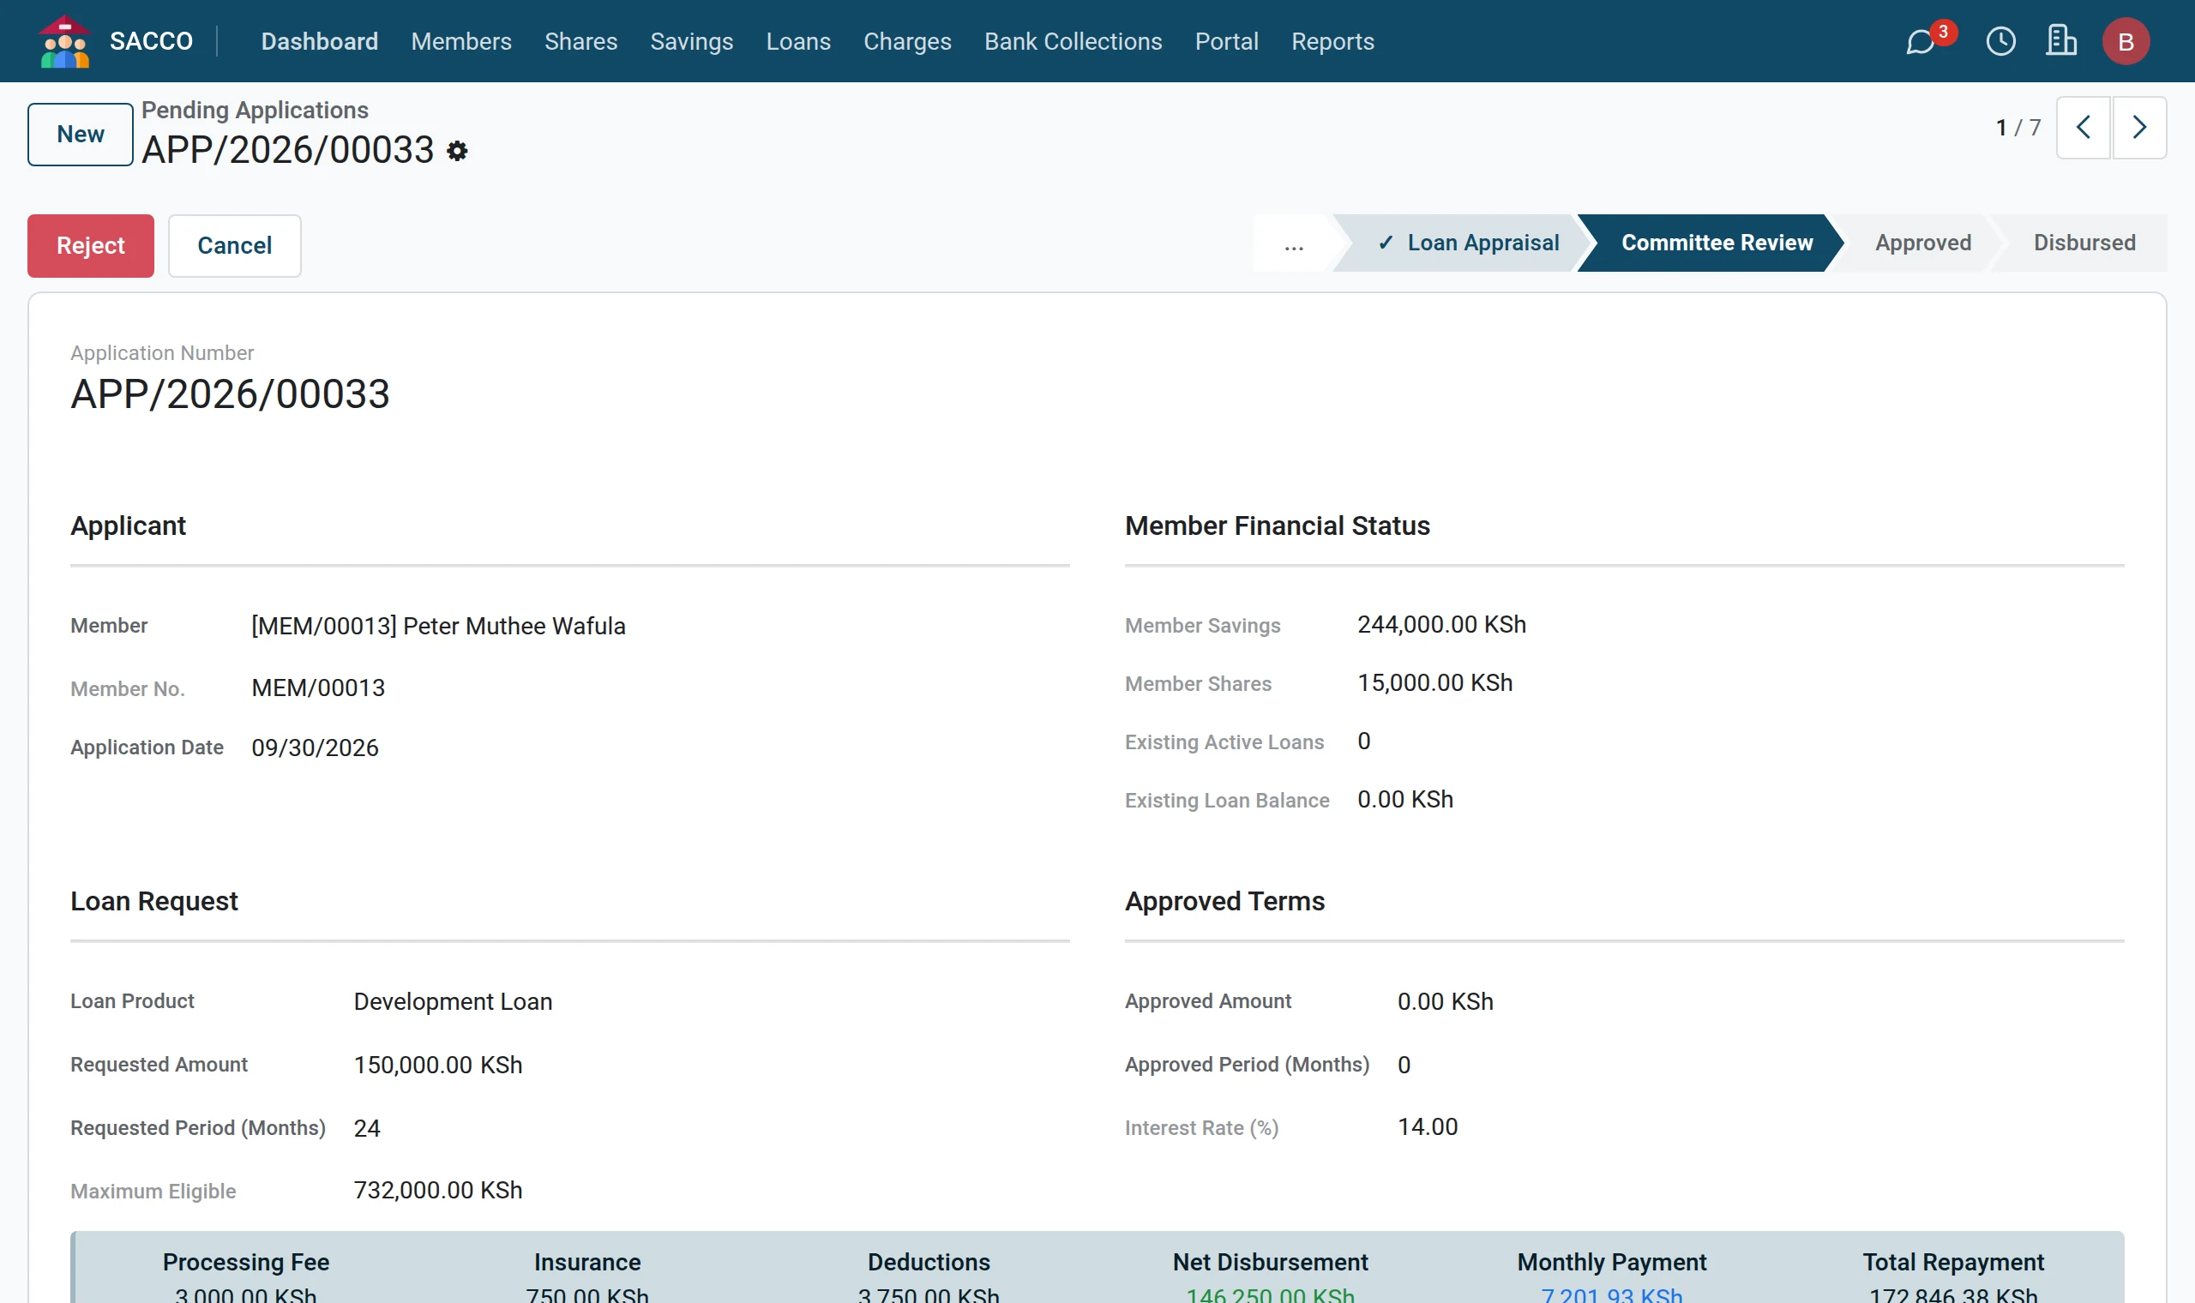Click the Requested Period value 24
This screenshot has width=2195, height=1303.
[367, 1128]
